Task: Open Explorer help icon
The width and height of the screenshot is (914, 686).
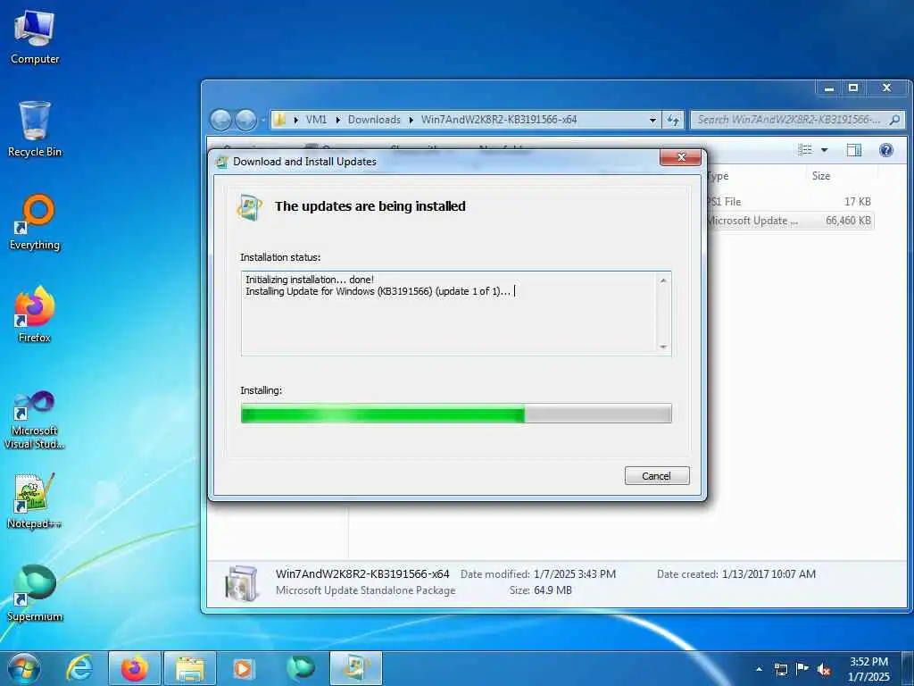Action: (x=886, y=150)
